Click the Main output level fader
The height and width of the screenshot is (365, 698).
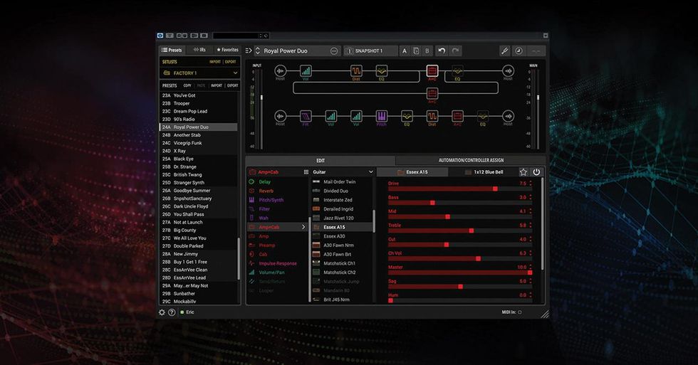538,97
